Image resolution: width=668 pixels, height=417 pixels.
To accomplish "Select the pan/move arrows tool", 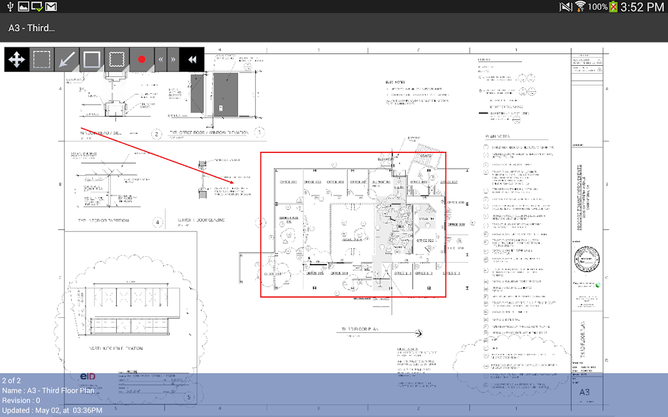I will (x=16, y=59).
